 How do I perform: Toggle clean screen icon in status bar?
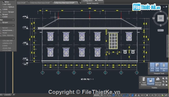coord(166,95)
